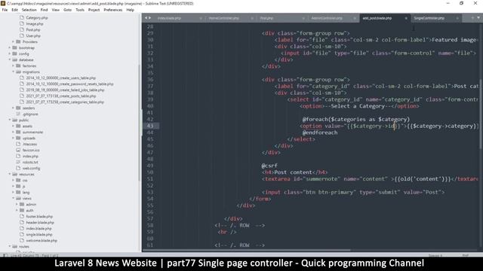Screen dimensions: 483x271
Task: Open Image.php in the sidebar
Action: tap(35, 23)
